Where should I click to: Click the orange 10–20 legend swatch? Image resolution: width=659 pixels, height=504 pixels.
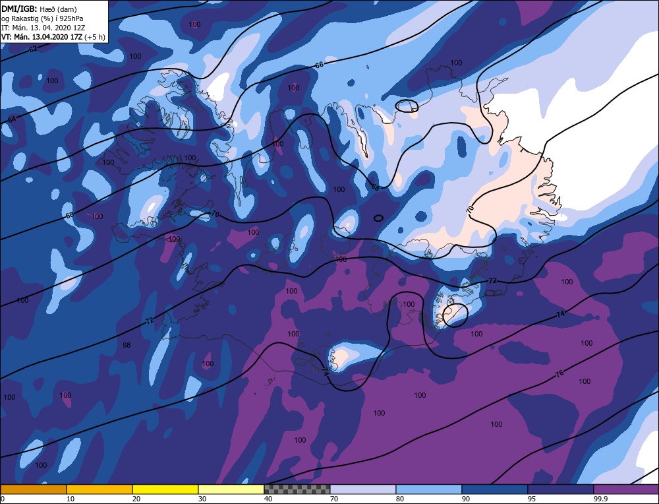pyautogui.click(x=100, y=489)
